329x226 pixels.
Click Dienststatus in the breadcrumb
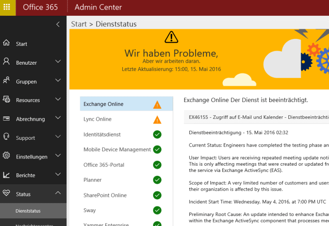(116, 24)
